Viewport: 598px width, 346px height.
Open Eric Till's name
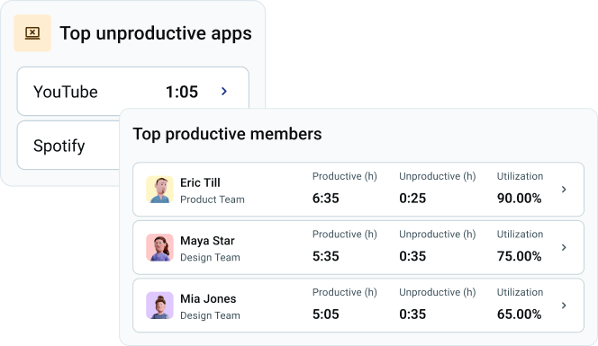click(200, 182)
